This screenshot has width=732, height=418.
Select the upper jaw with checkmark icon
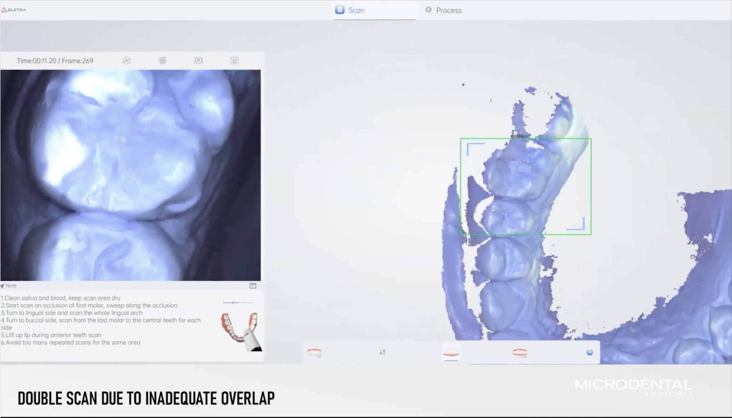[314, 352]
